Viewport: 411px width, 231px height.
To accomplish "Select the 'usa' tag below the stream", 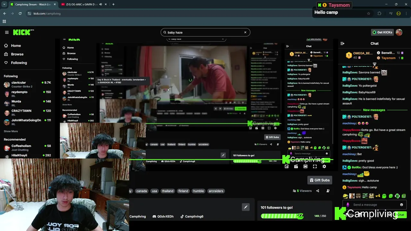I will coord(154,191).
